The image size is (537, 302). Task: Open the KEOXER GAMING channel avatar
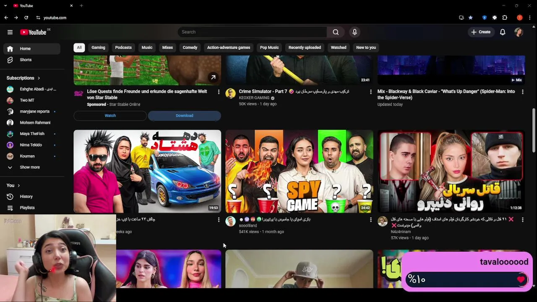[230, 94]
